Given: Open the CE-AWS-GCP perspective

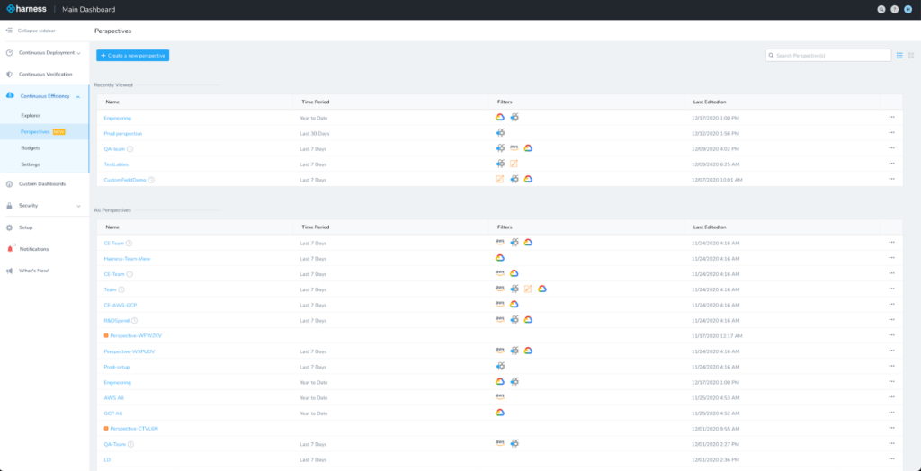Looking at the screenshot, I should [x=121, y=305].
